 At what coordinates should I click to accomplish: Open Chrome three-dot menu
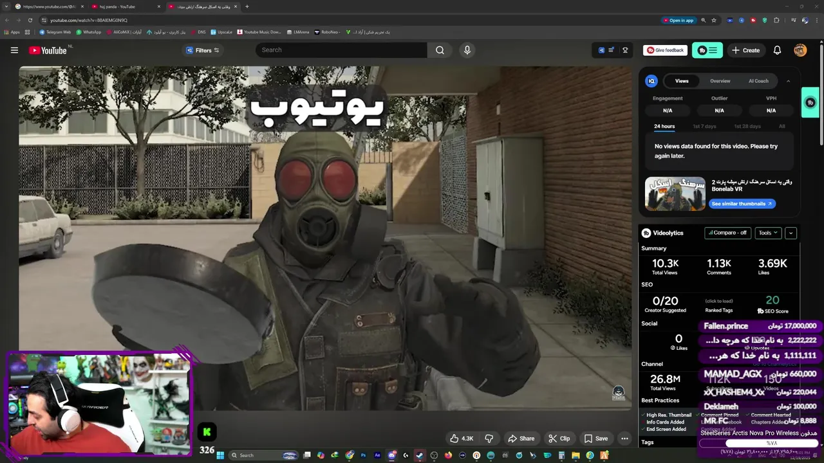pyautogui.click(x=816, y=20)
